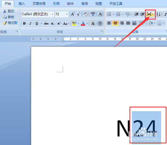
Task: Apply the yellow text highlight color
Action: 74,23
